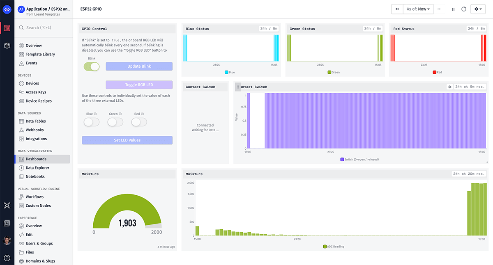Click the Contact Switch block gear icon
Screen dimensions: 493x265
[x=450, y=87]
